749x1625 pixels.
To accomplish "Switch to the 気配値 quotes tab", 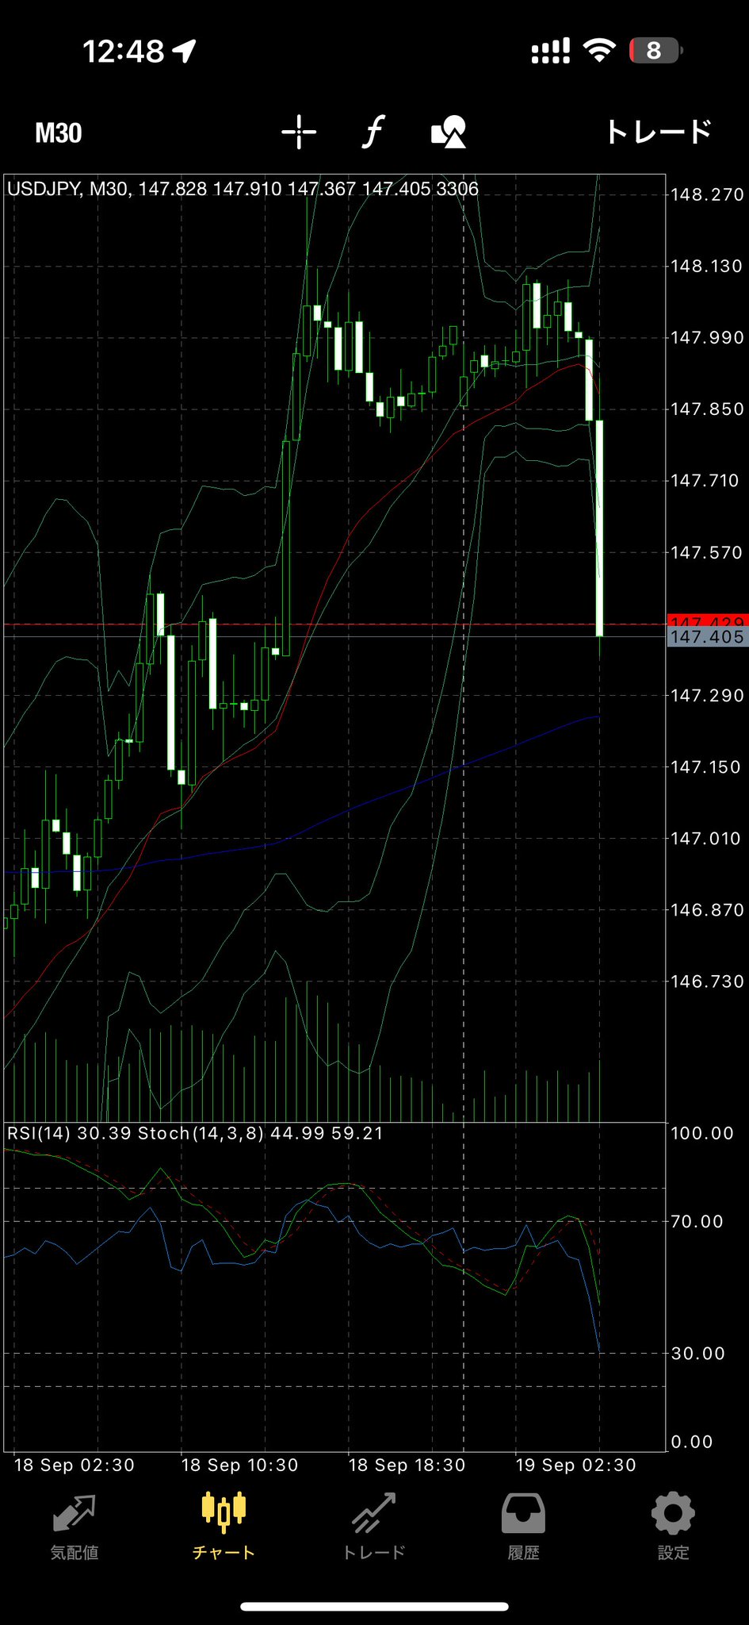I will click(x=75, y=1528).
